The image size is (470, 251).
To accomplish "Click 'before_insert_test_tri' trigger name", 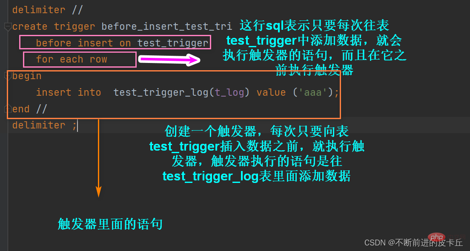I will pyautogui.click(x=166, y=26).
